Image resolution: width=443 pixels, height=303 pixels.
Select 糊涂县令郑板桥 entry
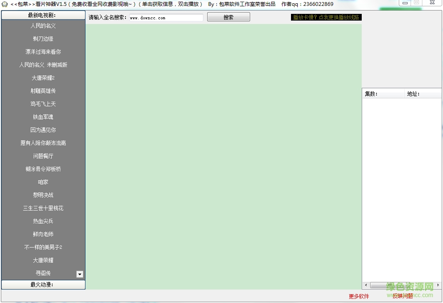[x=43, y=169]
